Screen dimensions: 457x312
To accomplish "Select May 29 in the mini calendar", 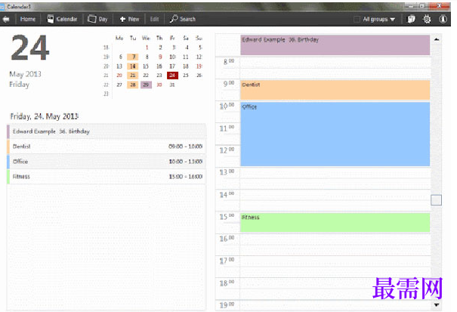I will coord(146,85).
